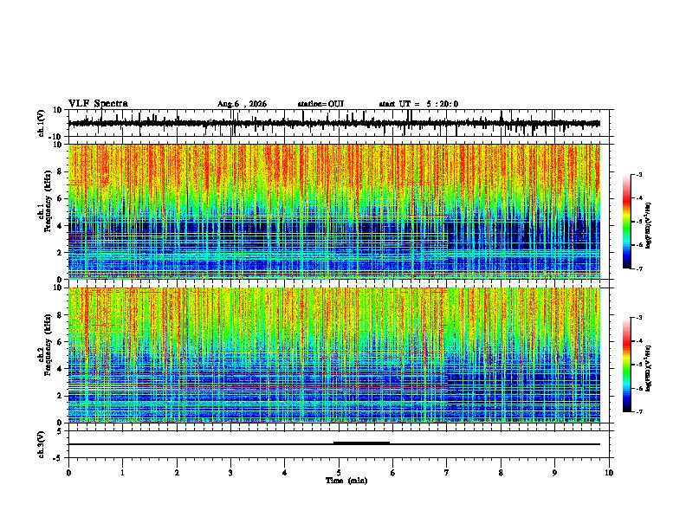Click the ch.2 color scale units label
The width and height of the screenshot is (686, 530).
(x=649, y=368)
